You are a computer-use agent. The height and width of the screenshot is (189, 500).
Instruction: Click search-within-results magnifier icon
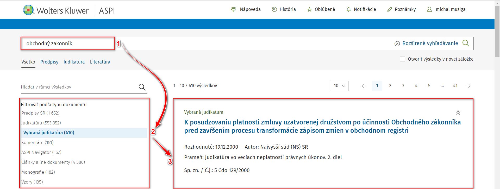pos(142,87)
